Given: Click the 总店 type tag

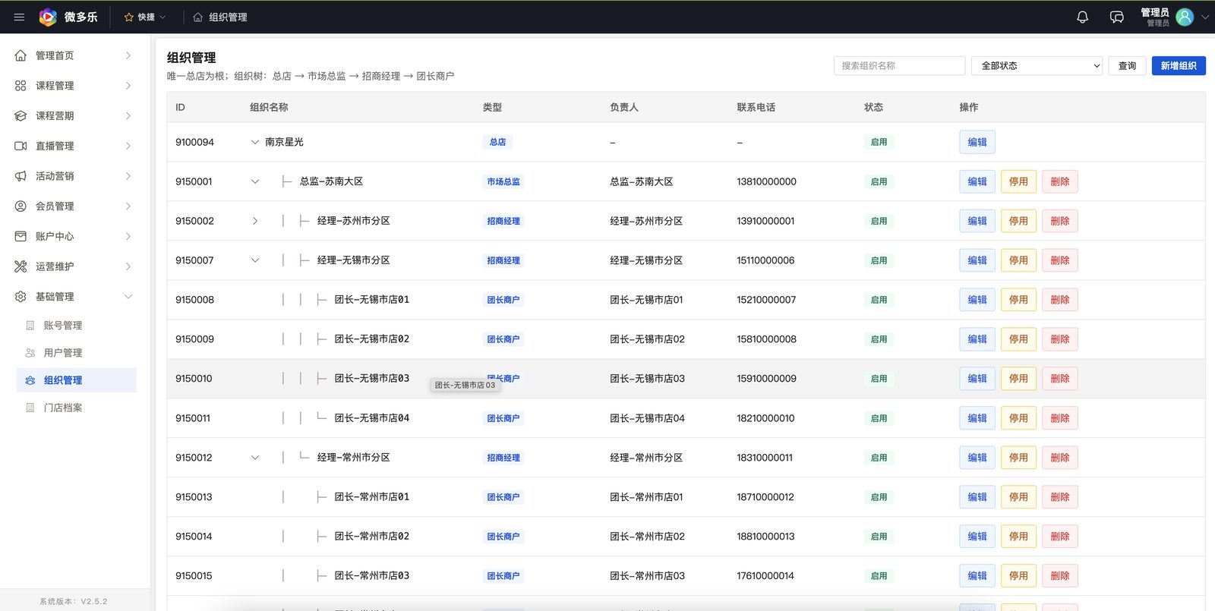Looking at the screenshot, I should 497,142.
